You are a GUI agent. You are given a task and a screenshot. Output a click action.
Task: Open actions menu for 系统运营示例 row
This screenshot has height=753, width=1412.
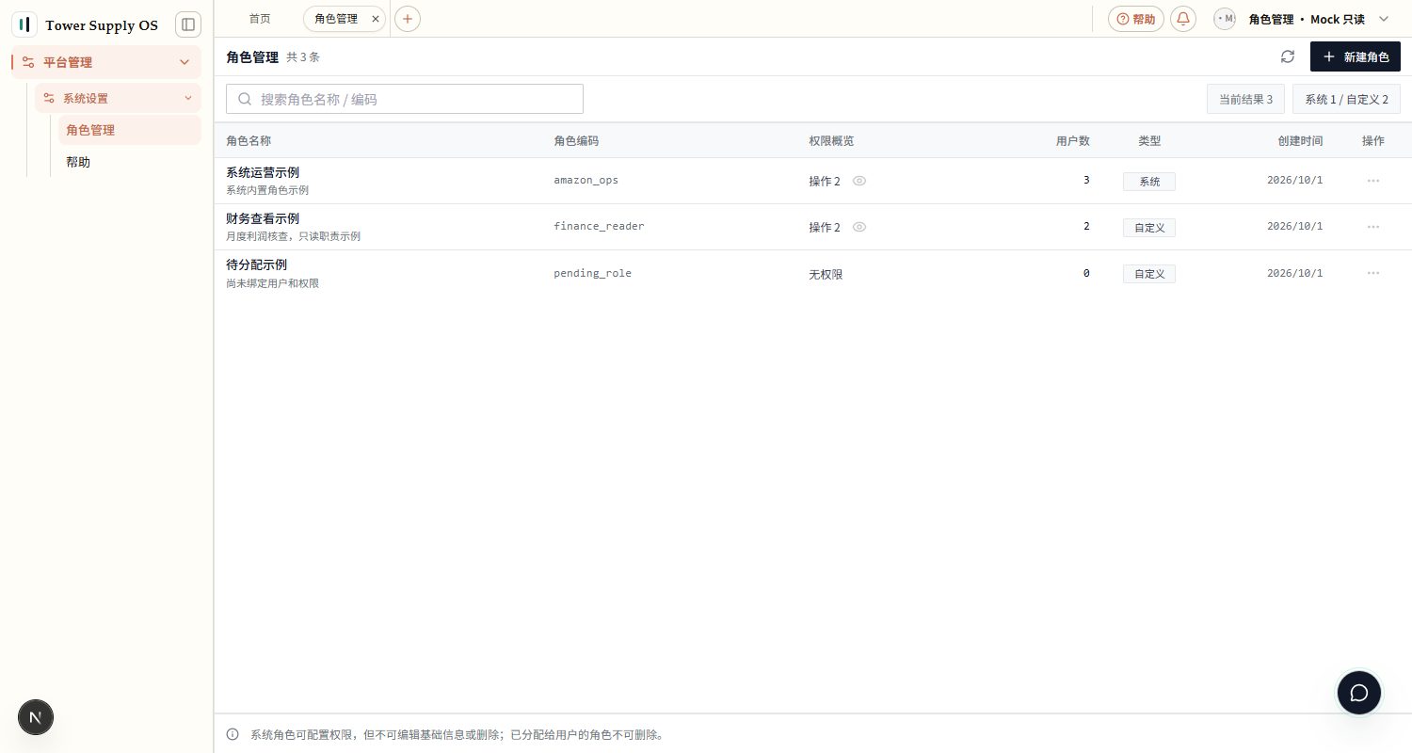pyautogui.click(x=1373, y=181)
